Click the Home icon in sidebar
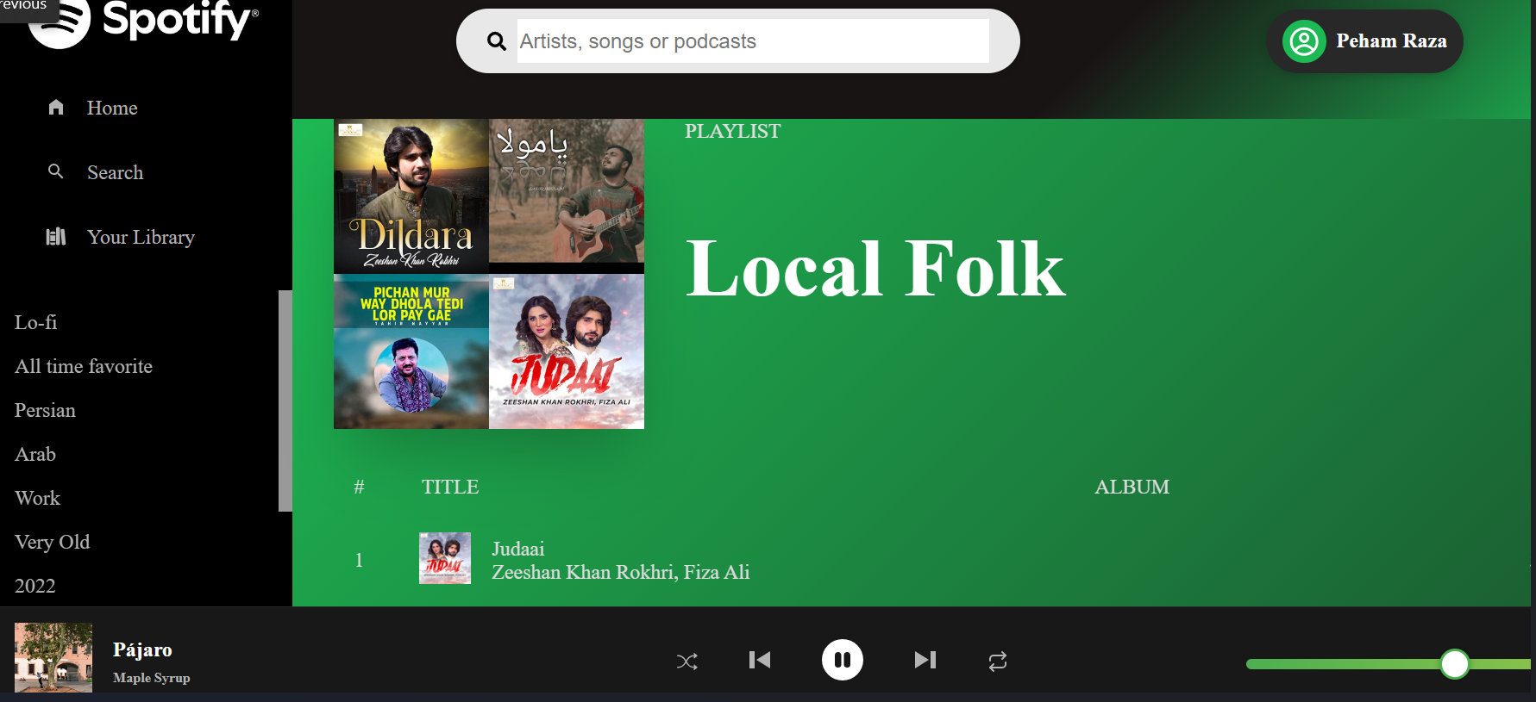 point(56,107)
